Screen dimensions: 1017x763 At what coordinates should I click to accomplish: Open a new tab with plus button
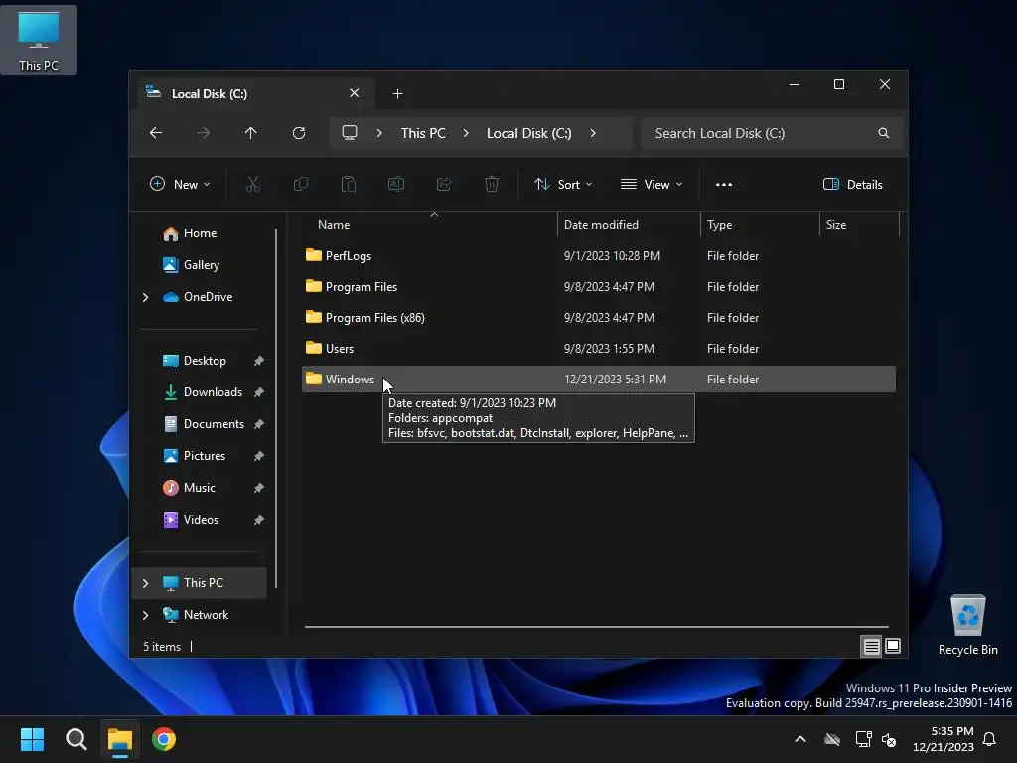coord(397,94)
